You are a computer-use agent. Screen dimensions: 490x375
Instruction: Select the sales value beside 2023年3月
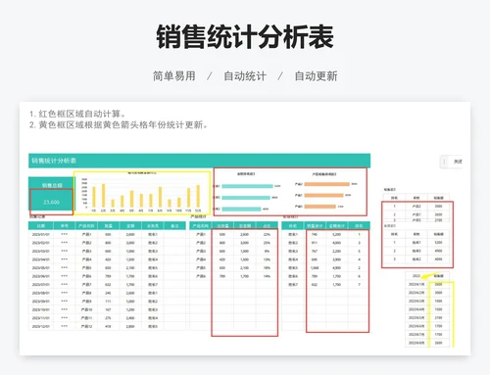(438, 301)
